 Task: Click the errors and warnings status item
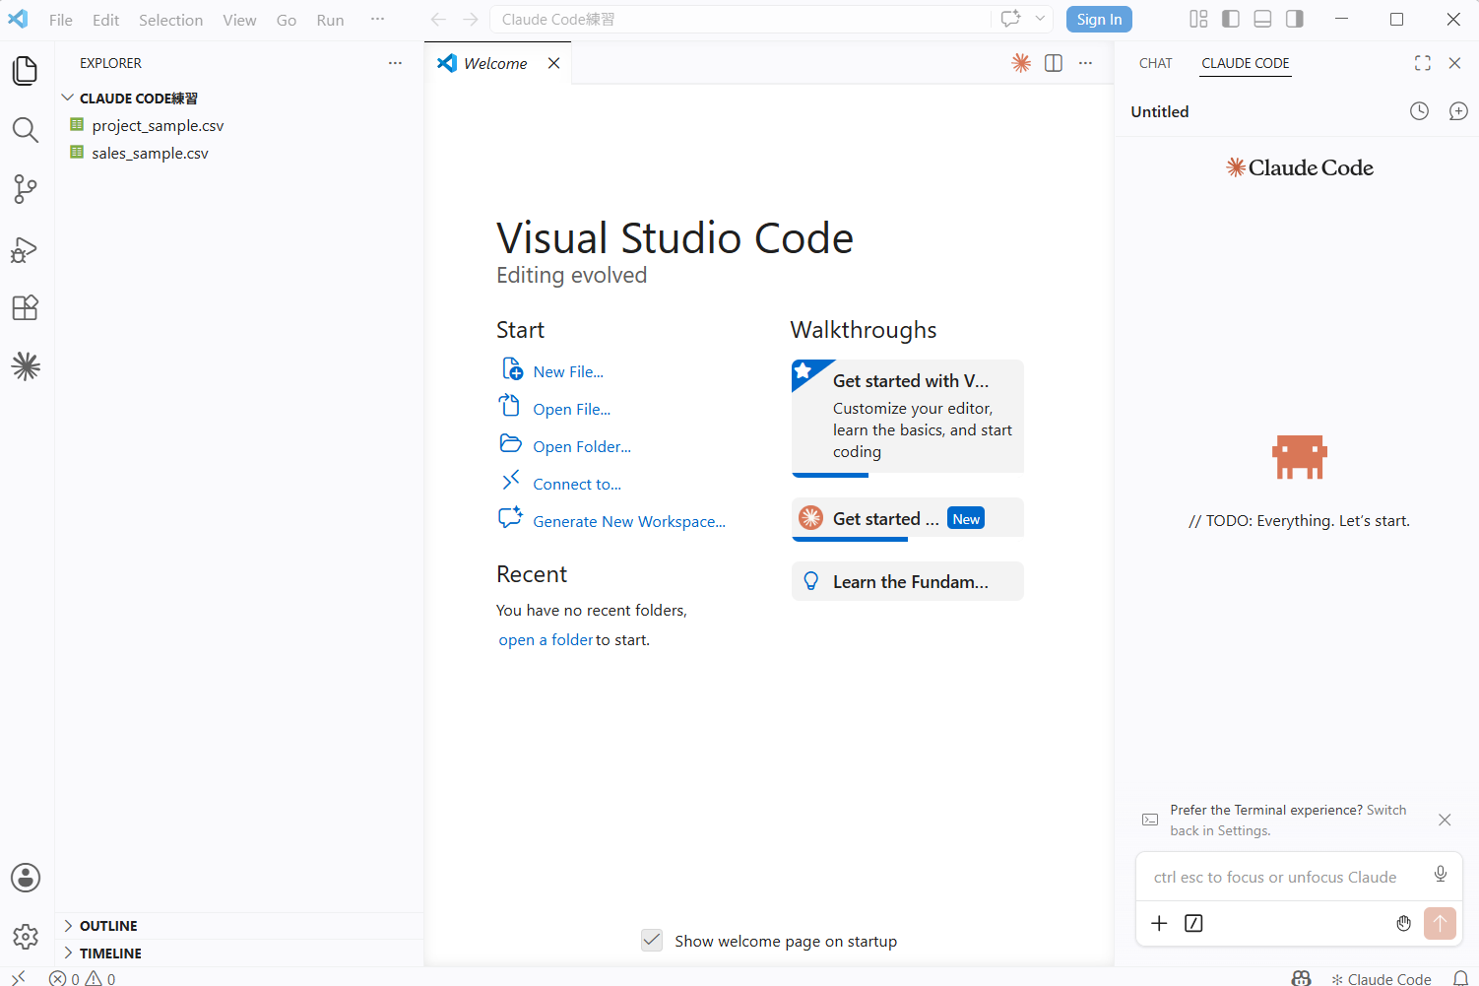tap(83, 978)
